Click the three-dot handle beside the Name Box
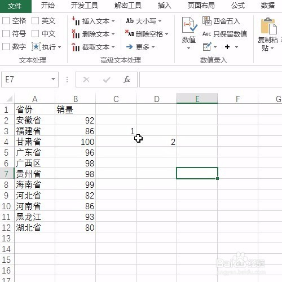 click(x=67, y=80)
